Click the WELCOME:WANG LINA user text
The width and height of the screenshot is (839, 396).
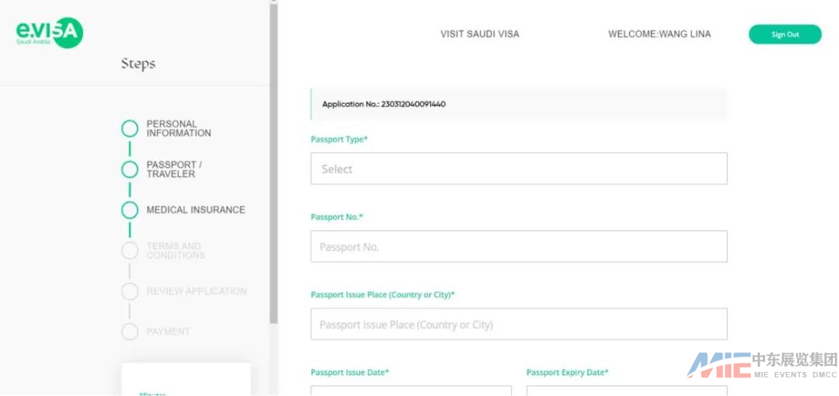pos(659,34)
